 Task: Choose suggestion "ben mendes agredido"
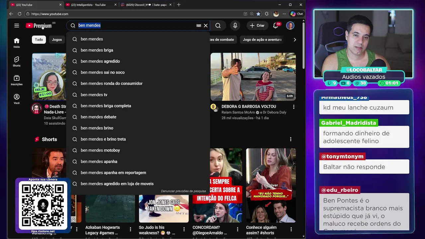click(138, 61)
